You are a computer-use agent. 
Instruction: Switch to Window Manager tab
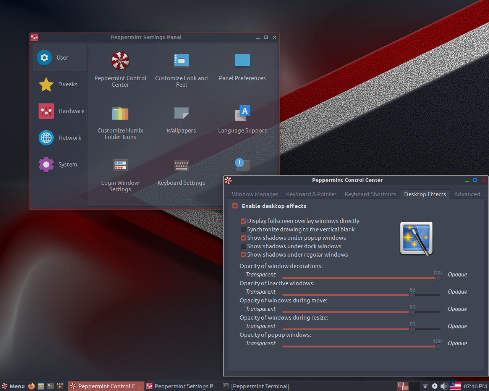point(255,194)
